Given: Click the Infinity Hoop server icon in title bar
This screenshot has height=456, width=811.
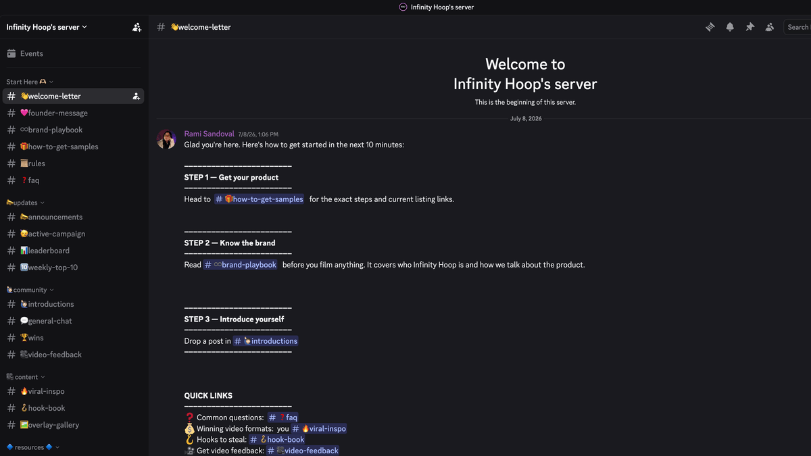Looking at the screenshot, I should tap(403, 7).
